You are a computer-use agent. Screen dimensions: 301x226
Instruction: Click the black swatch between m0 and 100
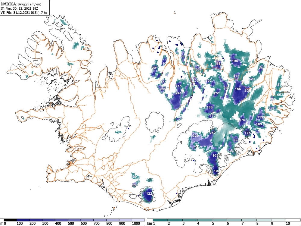[x=10, y=220]
